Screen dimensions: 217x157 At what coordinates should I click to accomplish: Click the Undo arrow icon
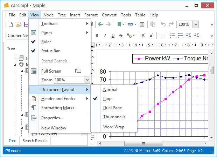163,24
